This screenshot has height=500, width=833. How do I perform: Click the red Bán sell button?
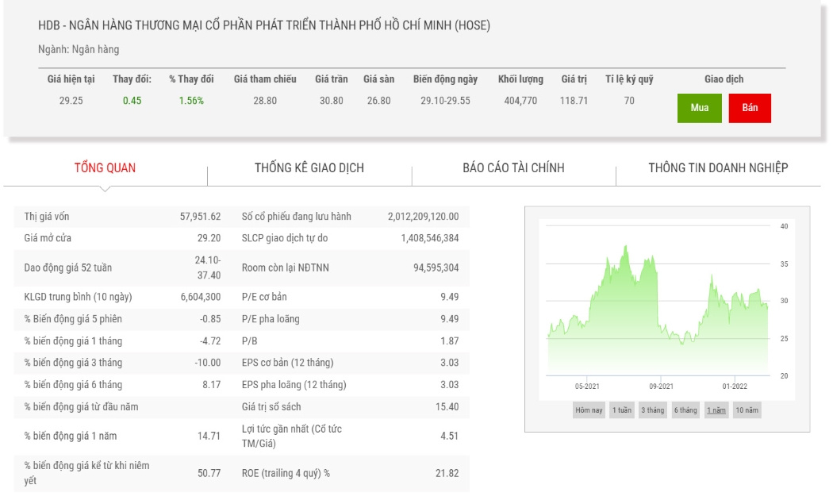(x=750, y=108)
